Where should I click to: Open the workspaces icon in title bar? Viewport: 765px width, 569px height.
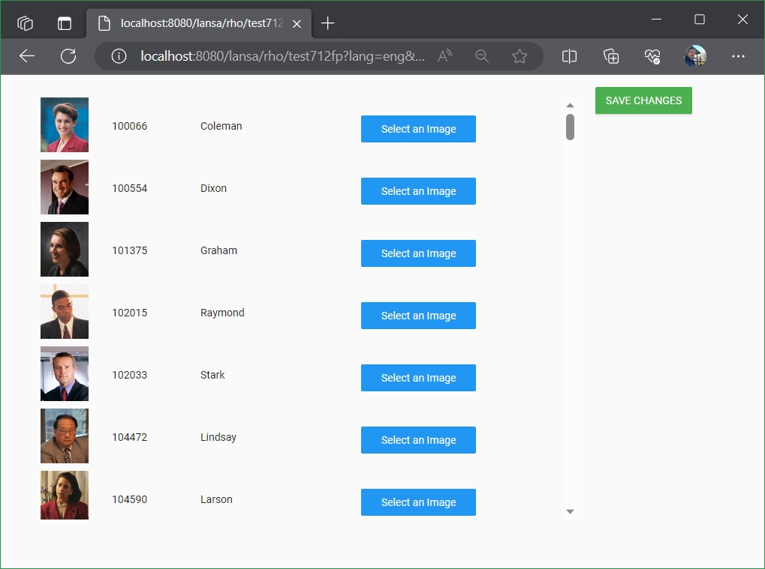pos(26,23)
